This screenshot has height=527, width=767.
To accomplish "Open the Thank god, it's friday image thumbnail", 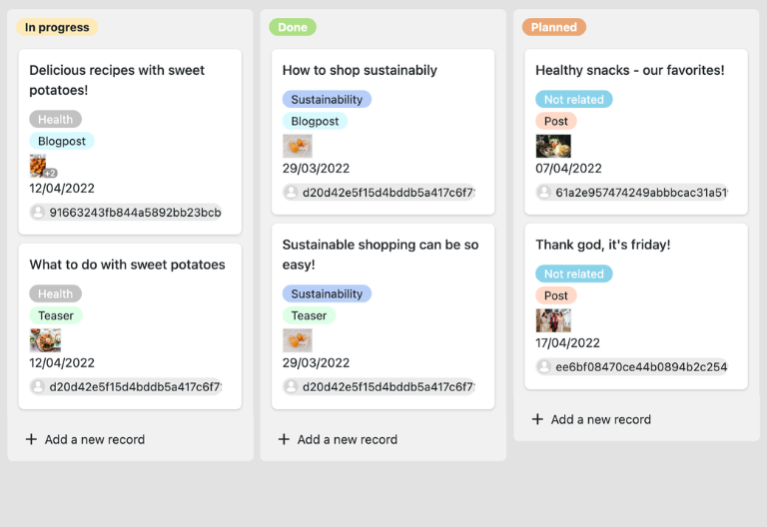I will (553, 320).
